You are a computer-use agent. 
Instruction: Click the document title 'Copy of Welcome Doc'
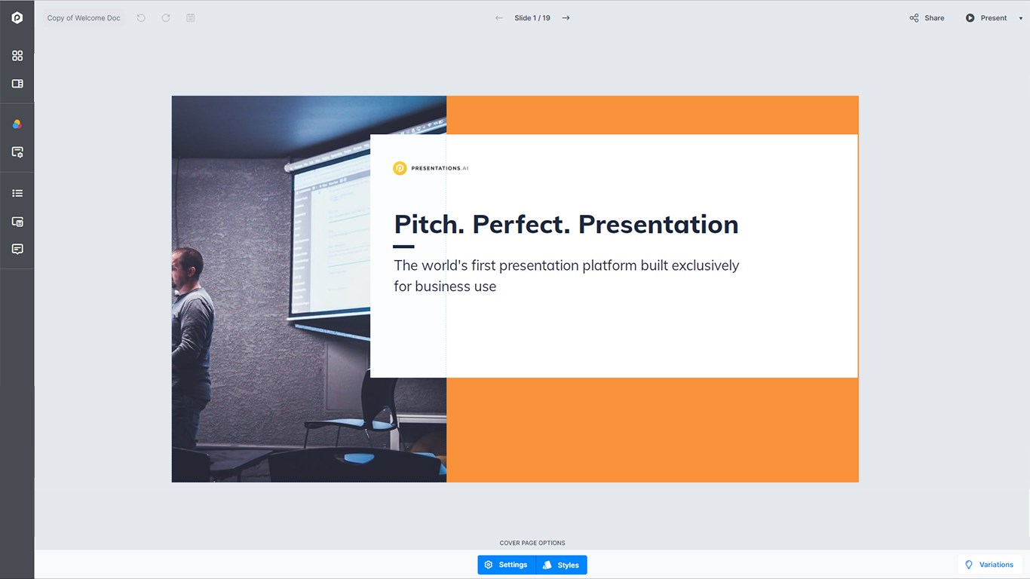click(84, 18)
